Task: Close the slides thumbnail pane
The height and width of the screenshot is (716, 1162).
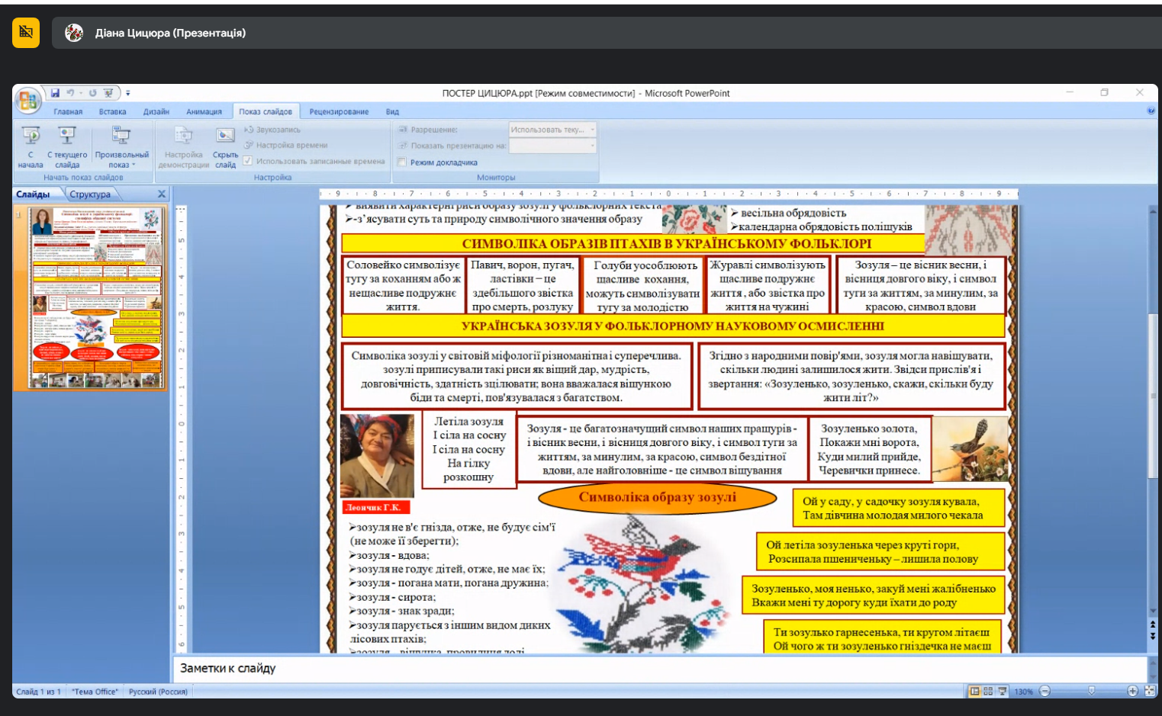Action: [x=162, y=194]
